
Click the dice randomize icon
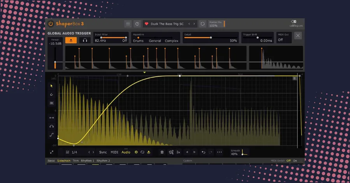click(x=171, y=152)
